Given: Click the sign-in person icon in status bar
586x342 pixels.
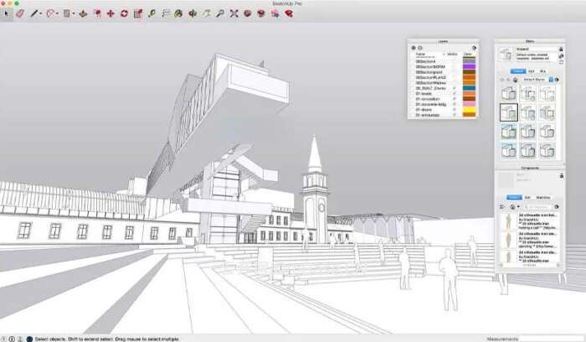Looking at the screenshot, I should pos(20,339).
